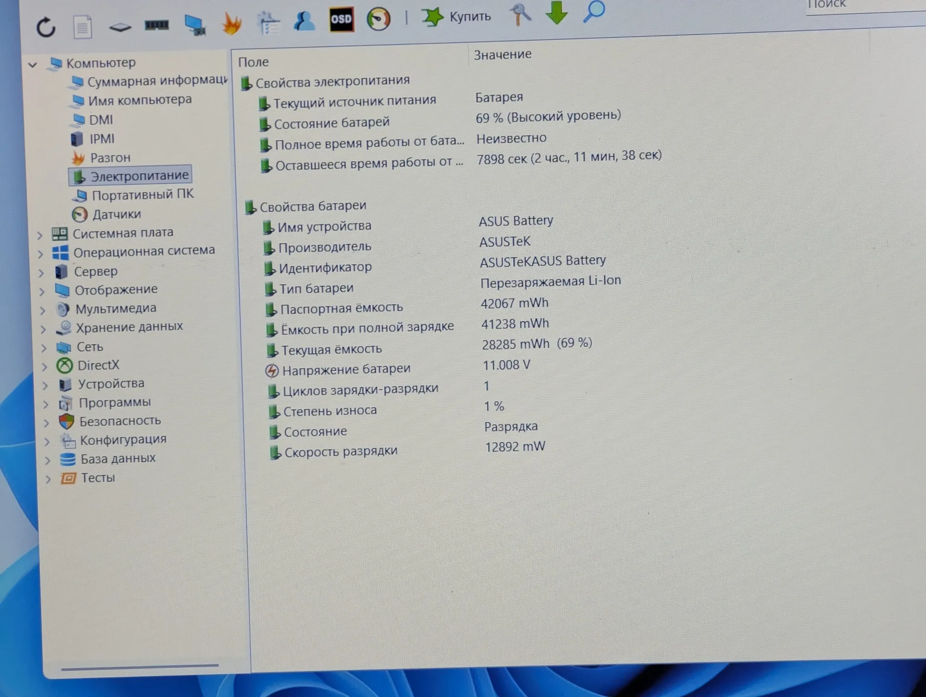Expand the Мультимедиа tree node
The height and width of the screenshot is (697, 926).
(43, 311)
